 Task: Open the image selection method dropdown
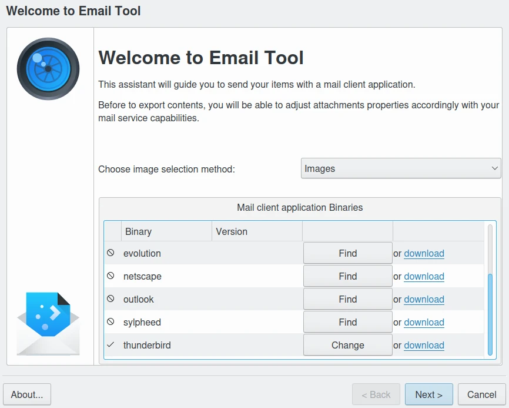coord(401,169)
